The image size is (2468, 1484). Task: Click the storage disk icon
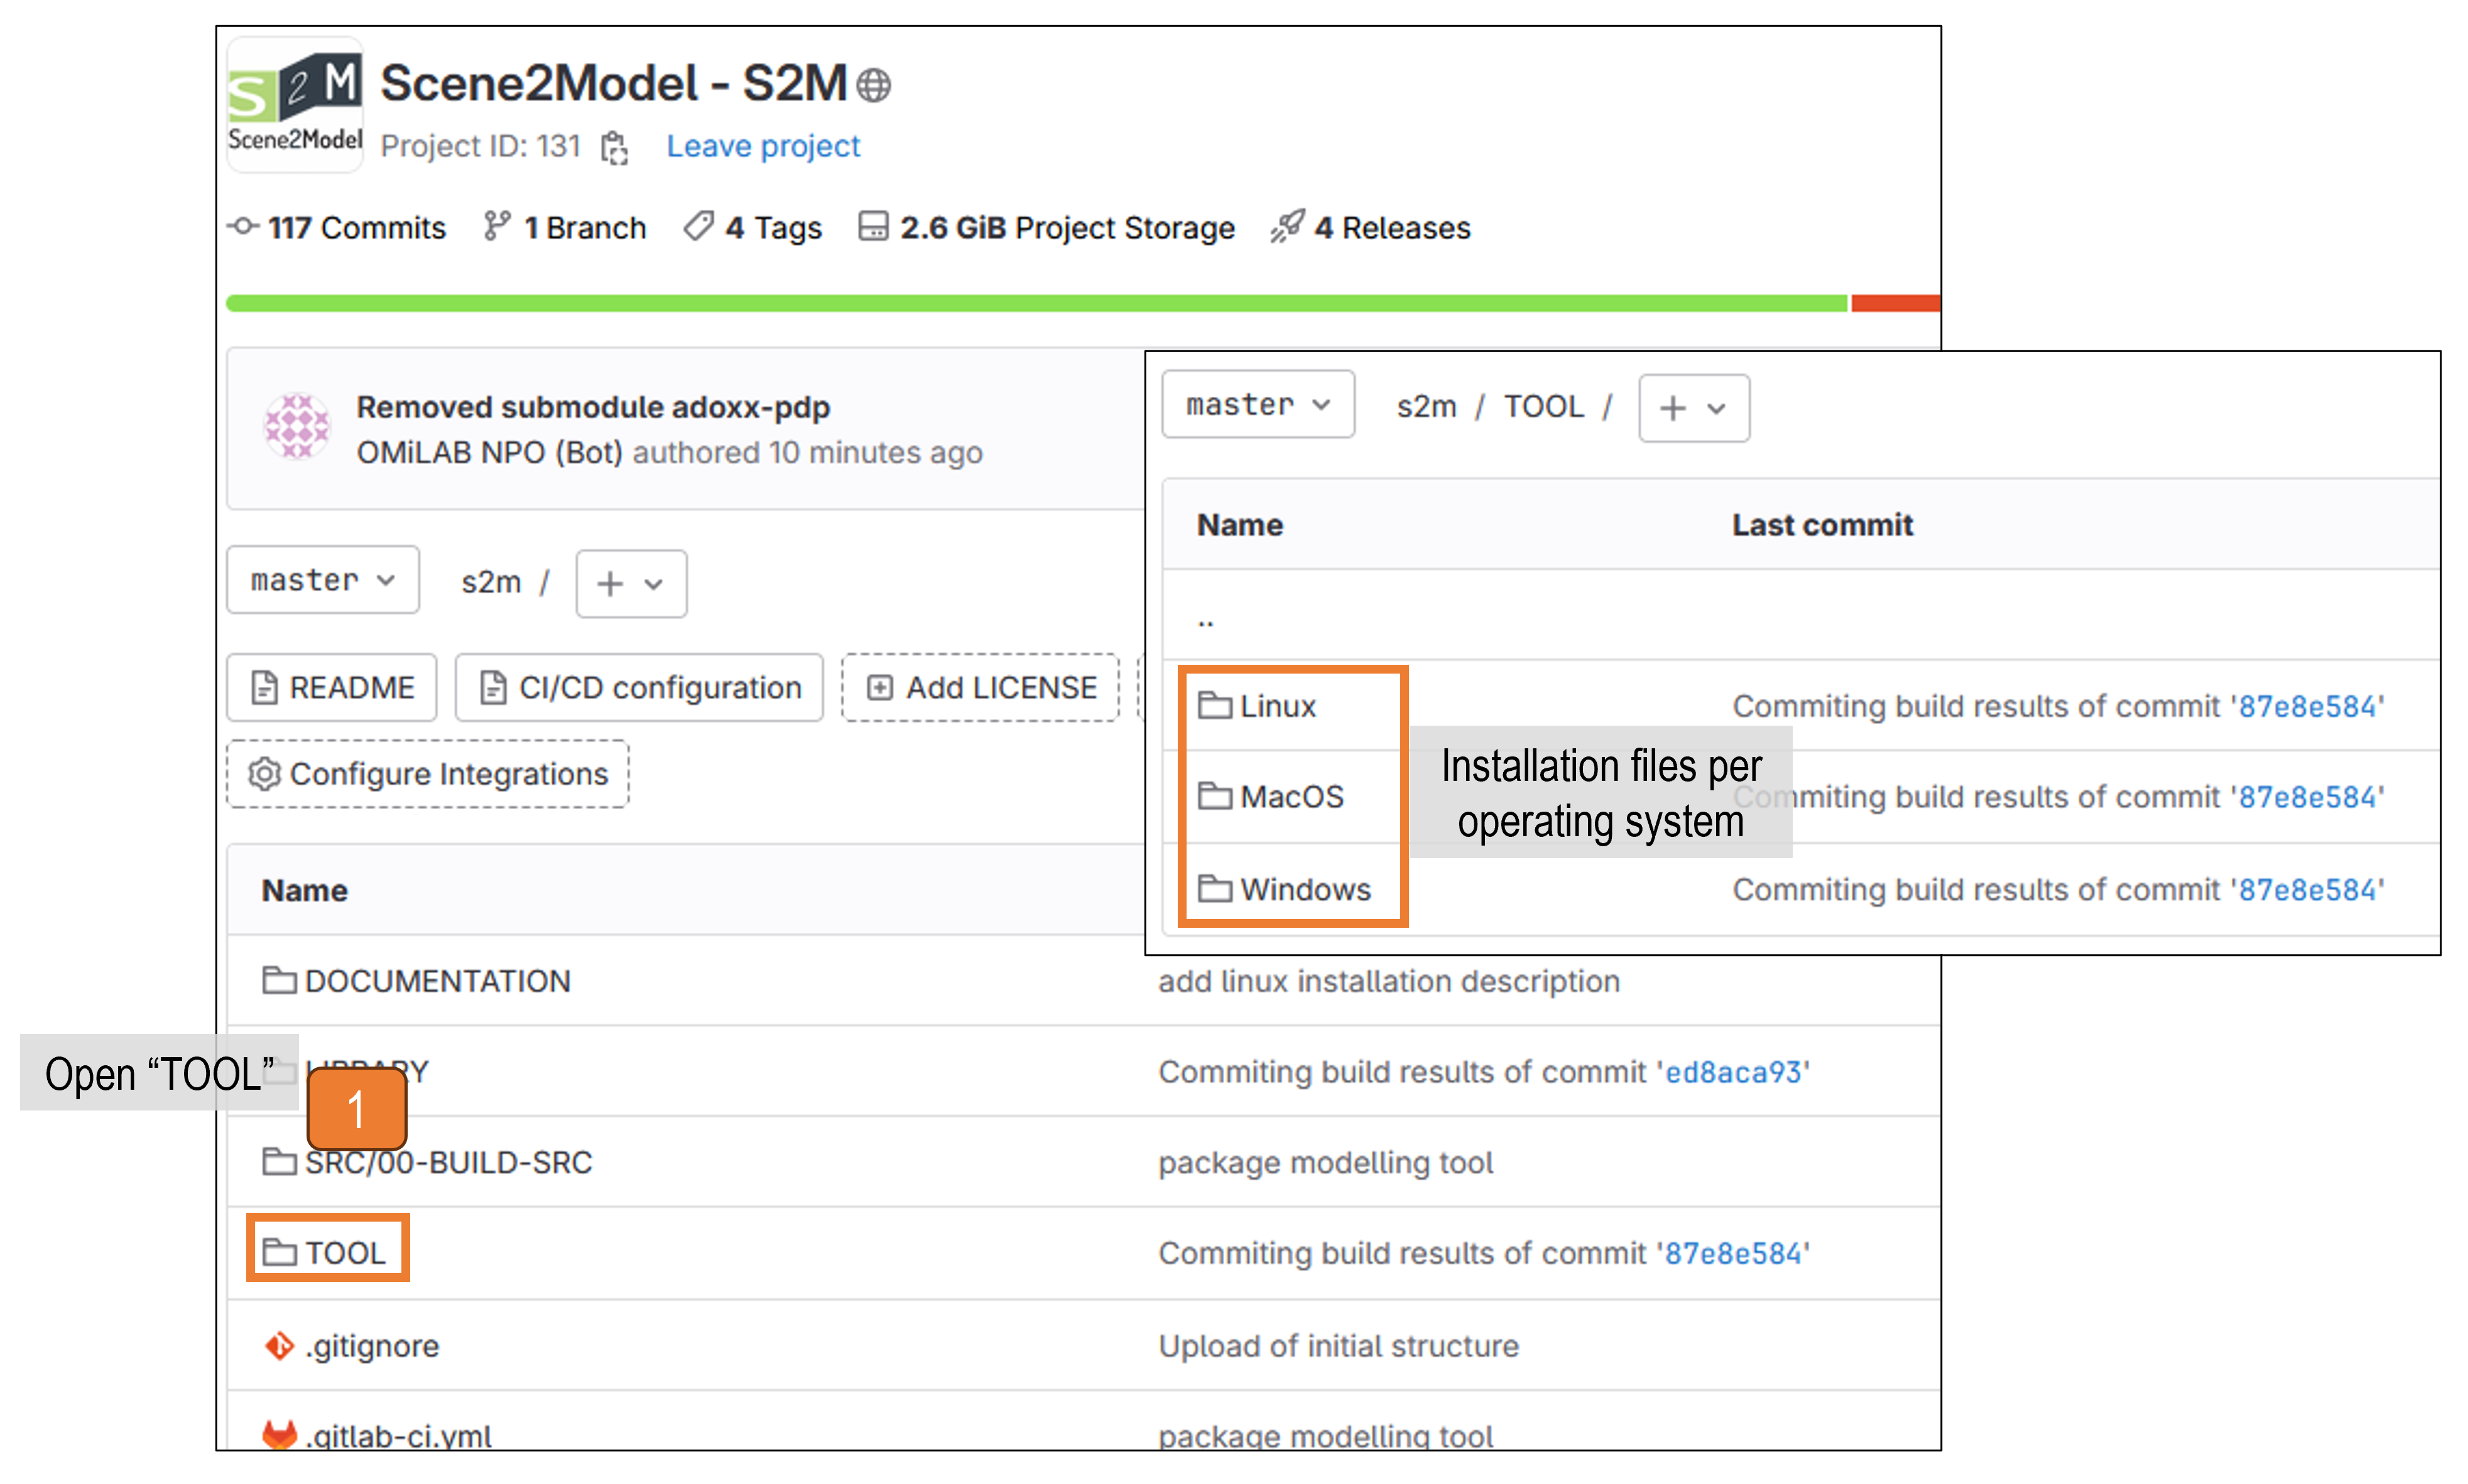(873, 226)
